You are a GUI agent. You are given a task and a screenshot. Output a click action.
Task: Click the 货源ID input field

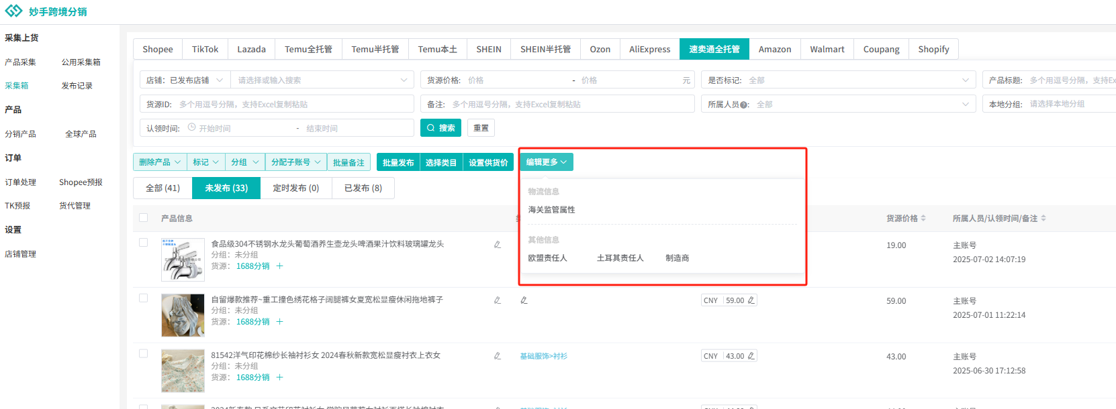[x=277, y=104]
